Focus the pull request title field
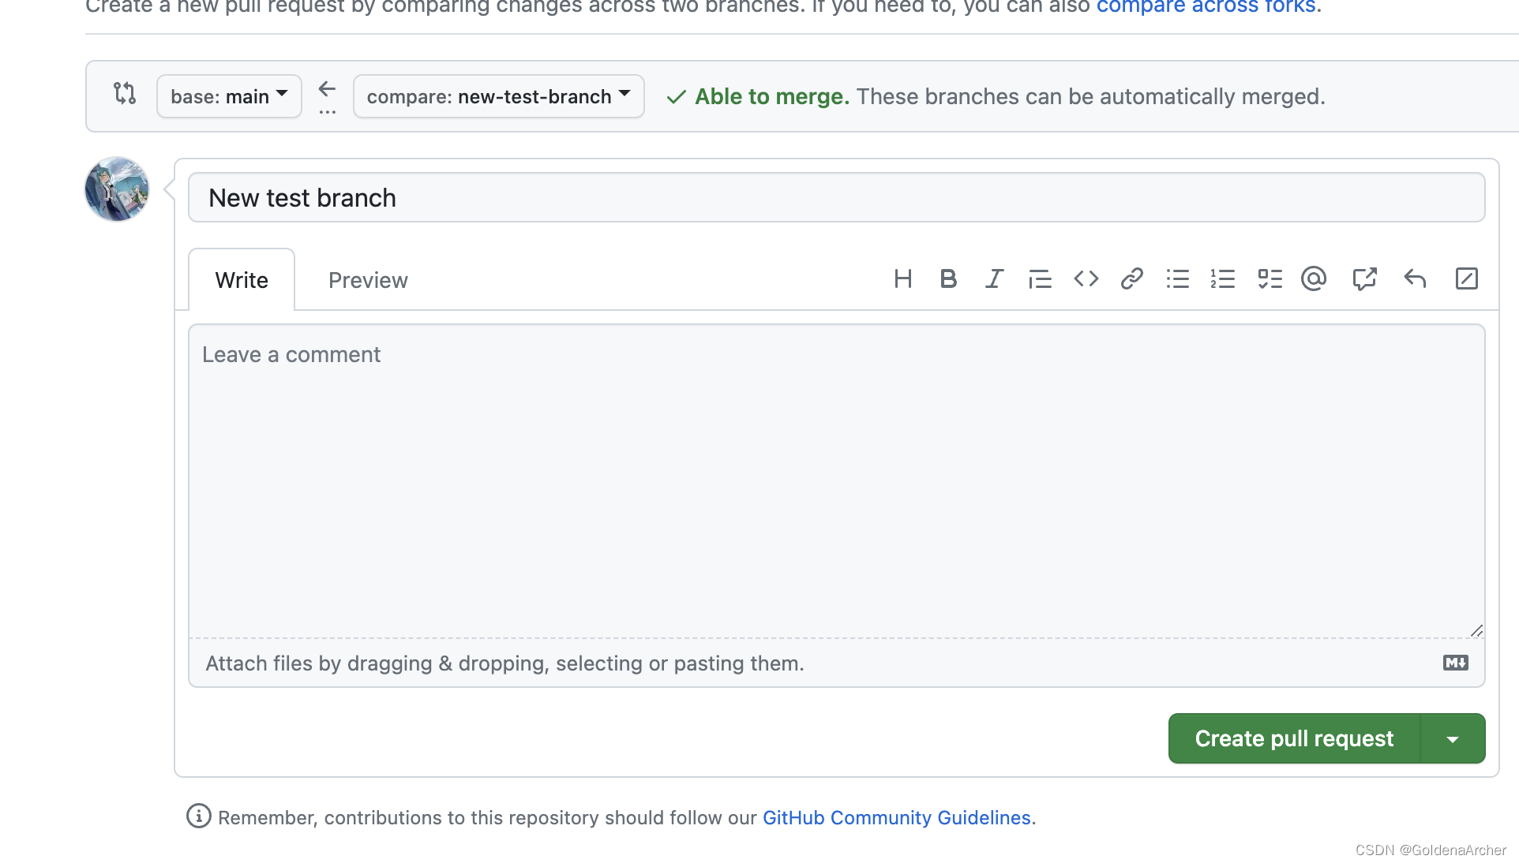 click(x=837, y=197)
